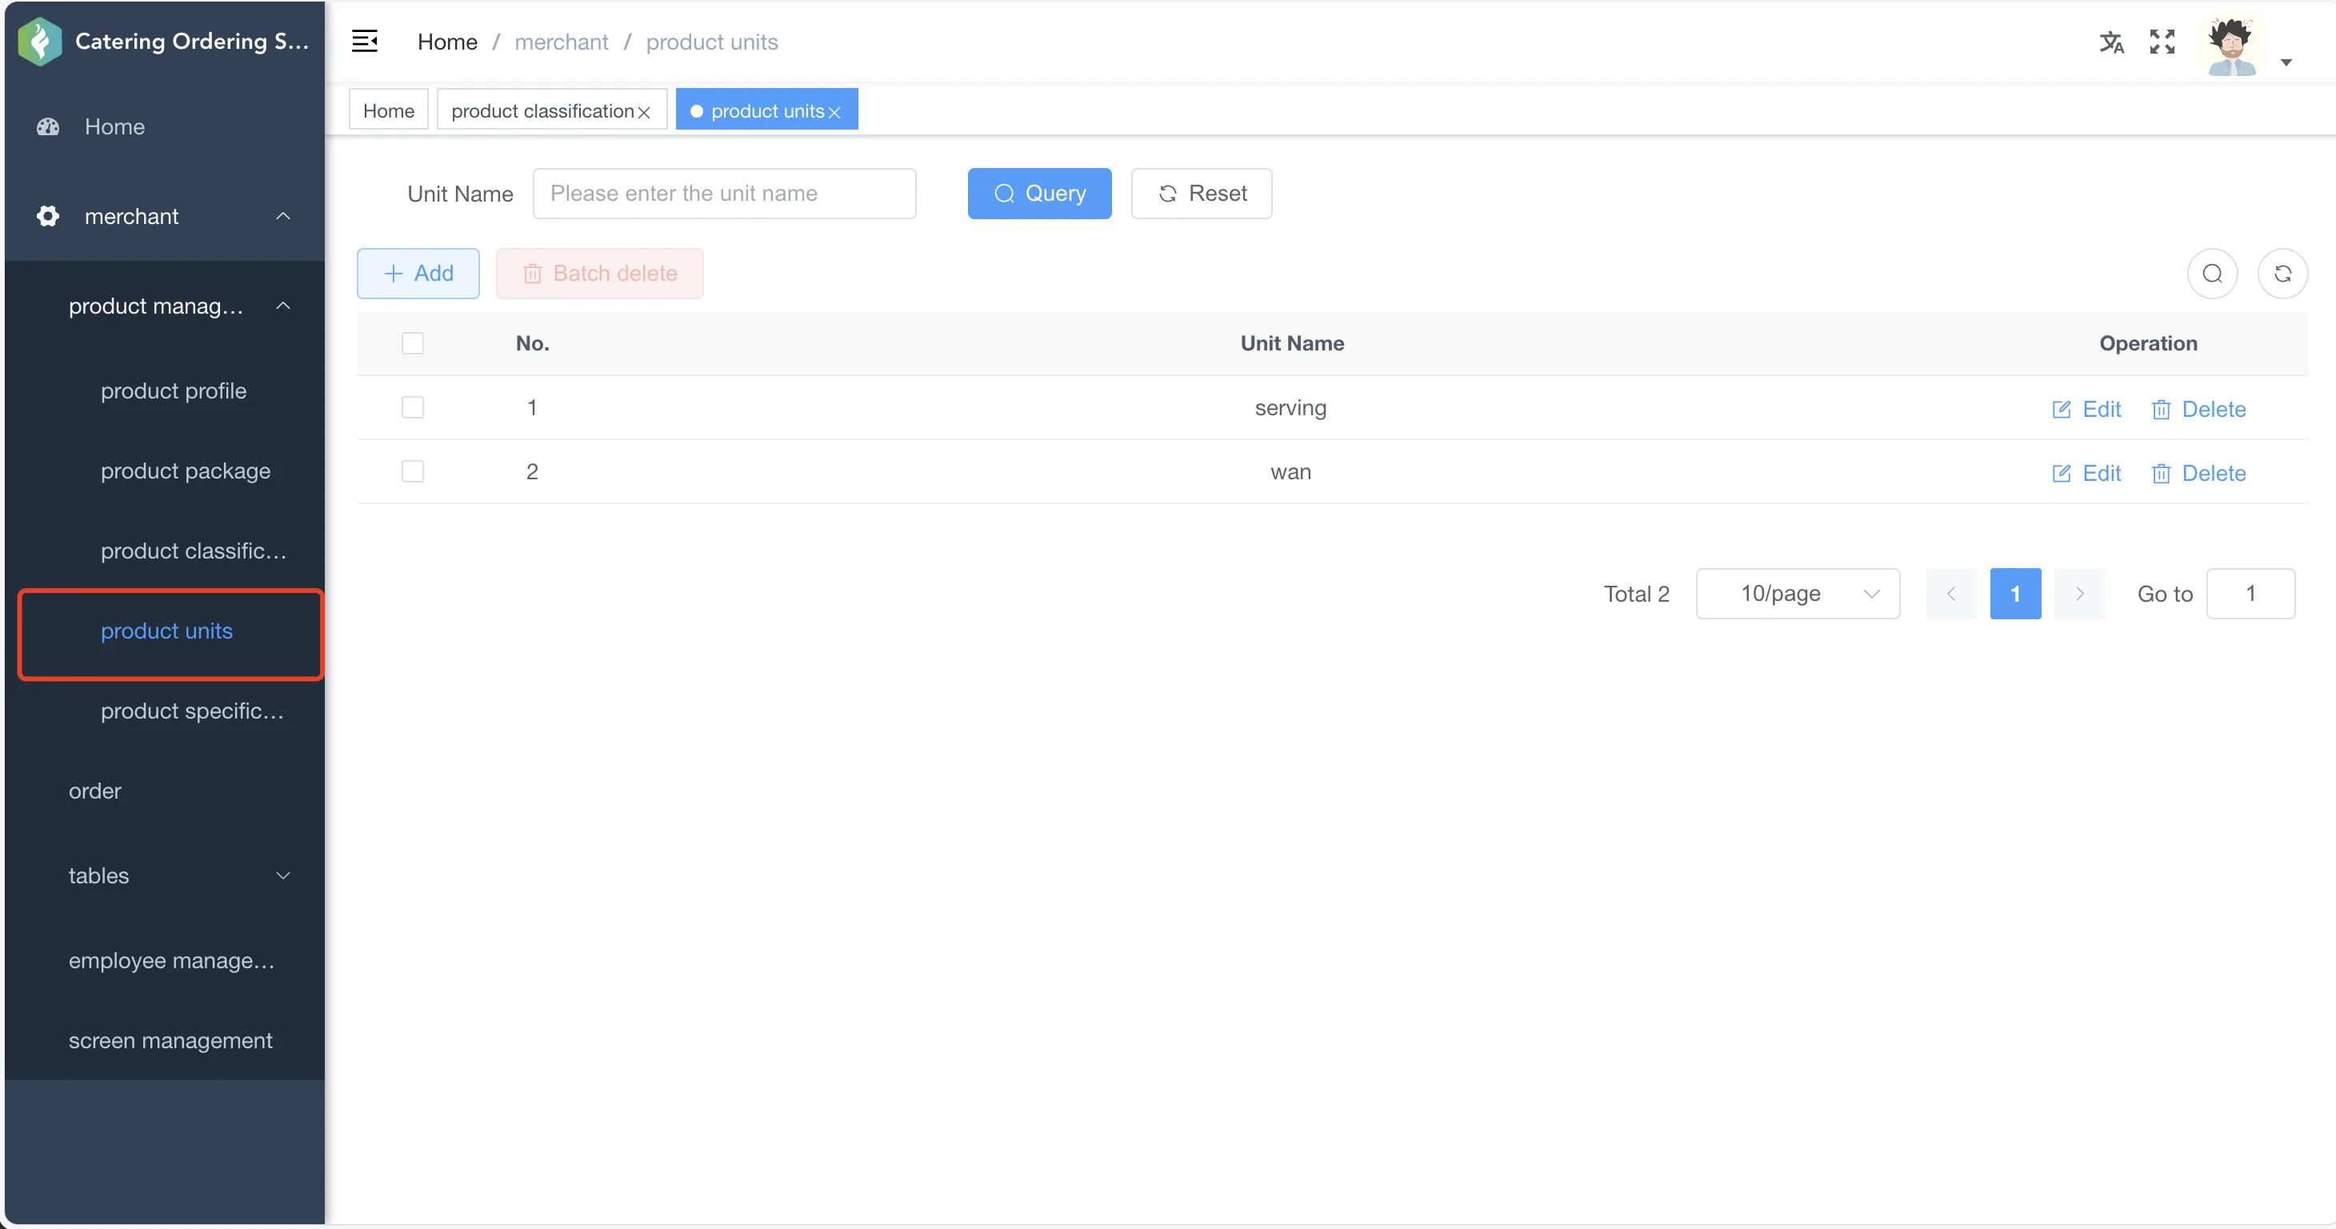
Task: Click Home in the breadcrumb
Action: (x=447, y=42)
